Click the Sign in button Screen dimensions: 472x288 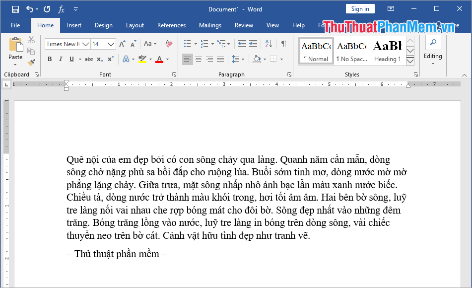tap(360, 8)
